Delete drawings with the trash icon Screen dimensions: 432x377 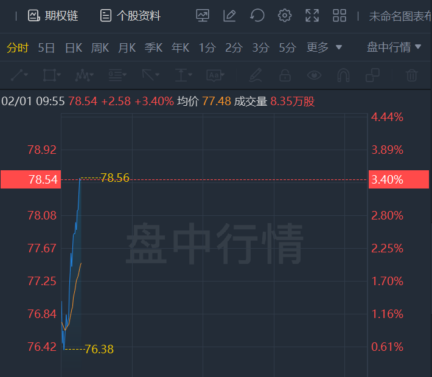[x=412, y=75]
